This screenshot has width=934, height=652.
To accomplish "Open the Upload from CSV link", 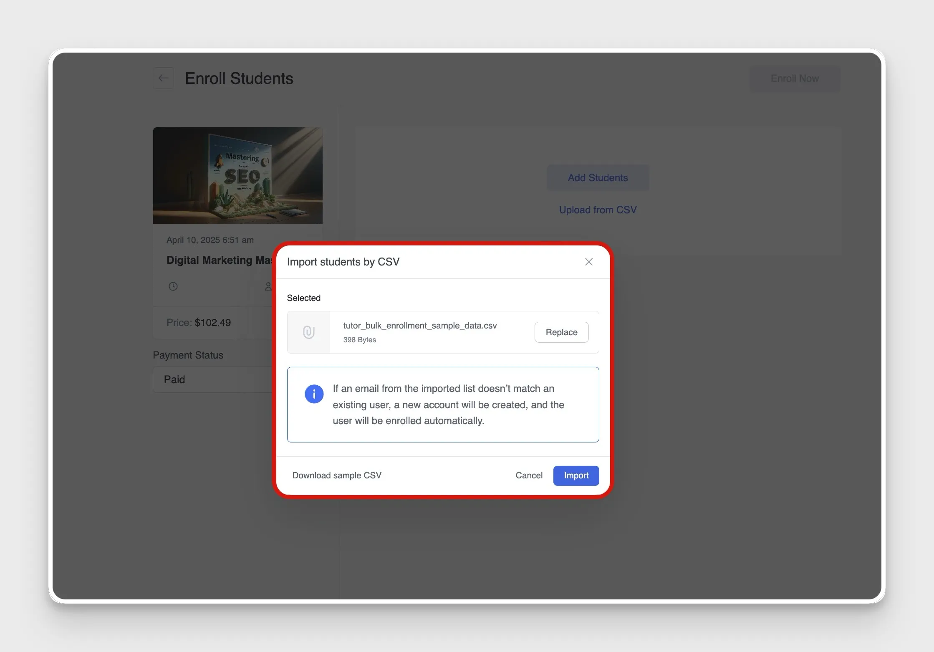I will click(598, 210).
